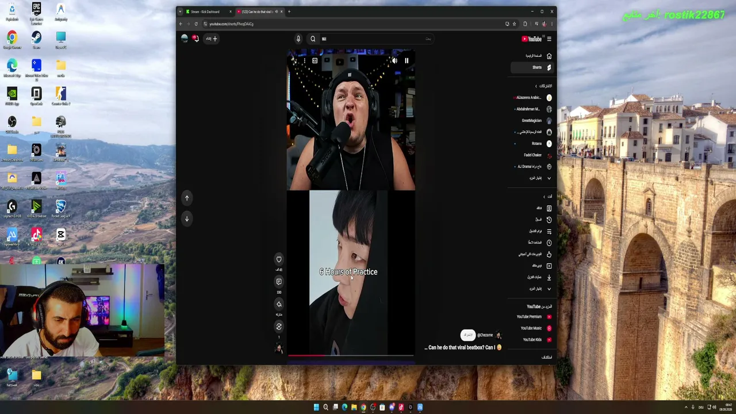This screenshot has width=736, height=414.
Task: Open AJ Drama subscription channel
Action: (x=532, y=167)
